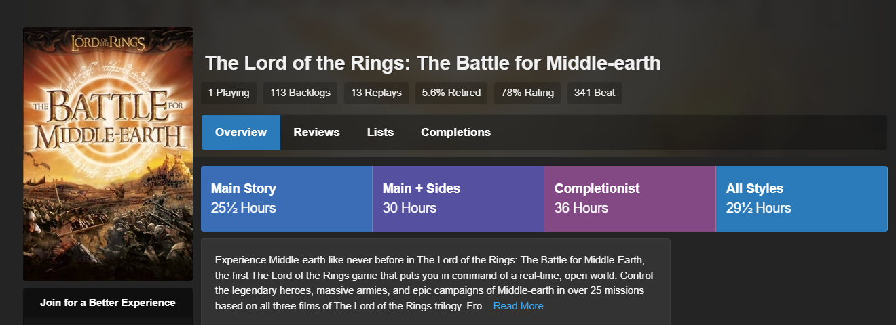This screenshot has height=325, width=896.
Task: Select the All Styles time block
Action: coord(802,198)
